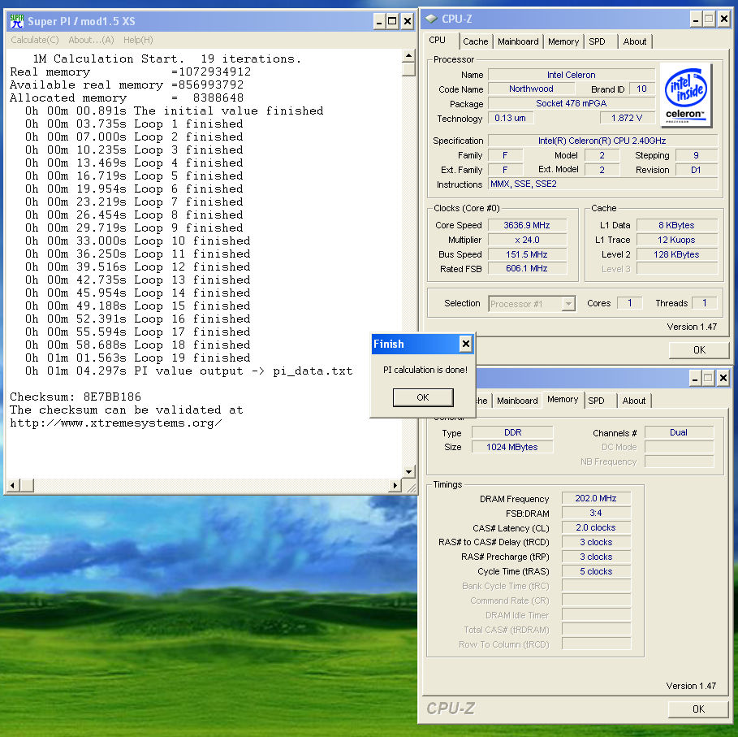Click the Multiplier value x 24.0

pos(527,240)
